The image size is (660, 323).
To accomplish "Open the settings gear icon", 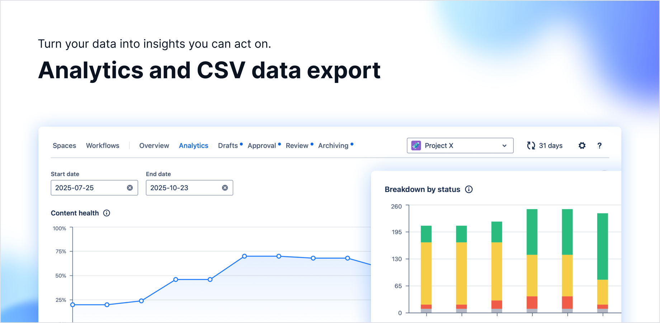I will [582, 145].
